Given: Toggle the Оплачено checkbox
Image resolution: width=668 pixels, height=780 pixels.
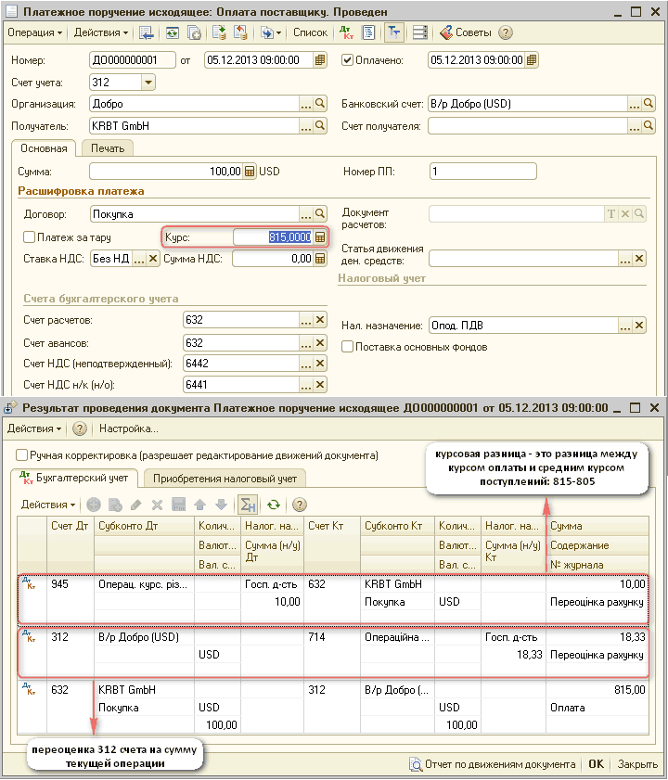Looking at the screenshot, I should tap(348, 60).
